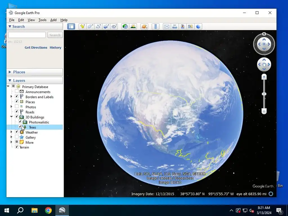Collapse the 3D Buildings subtree
The height and width of the screenshot is (216, 288).
click(11, 116)
